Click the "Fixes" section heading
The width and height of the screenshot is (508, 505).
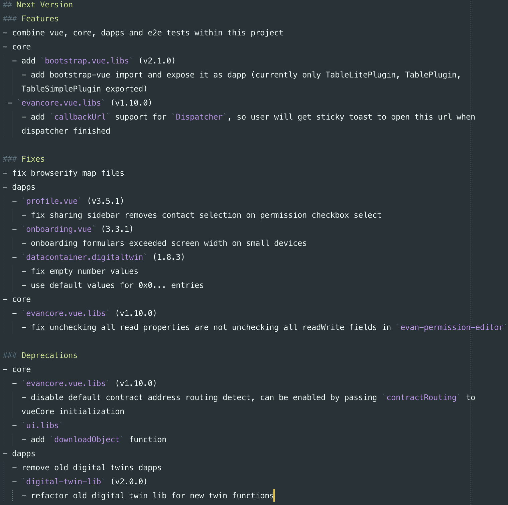pos(33,159)
